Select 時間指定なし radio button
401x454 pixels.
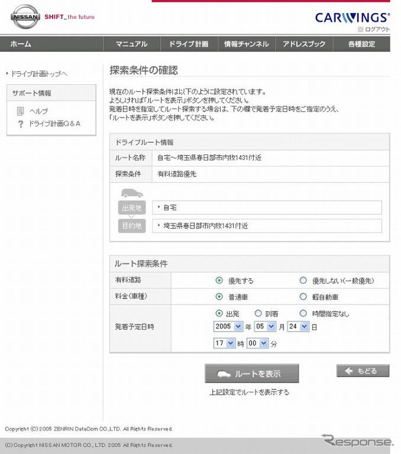click(303, 313)
